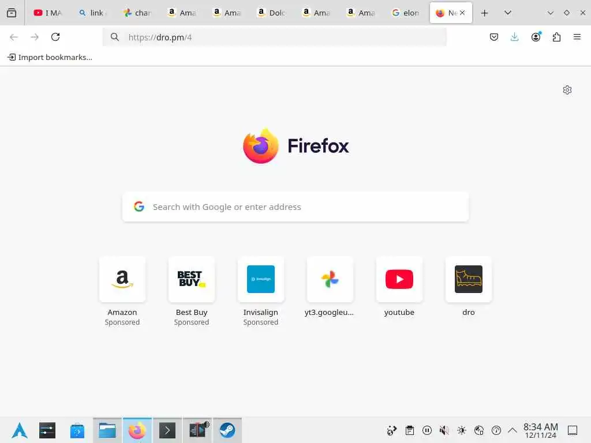Open the Firefox account icon
591x443 pixels.
[x=536, y=37]
